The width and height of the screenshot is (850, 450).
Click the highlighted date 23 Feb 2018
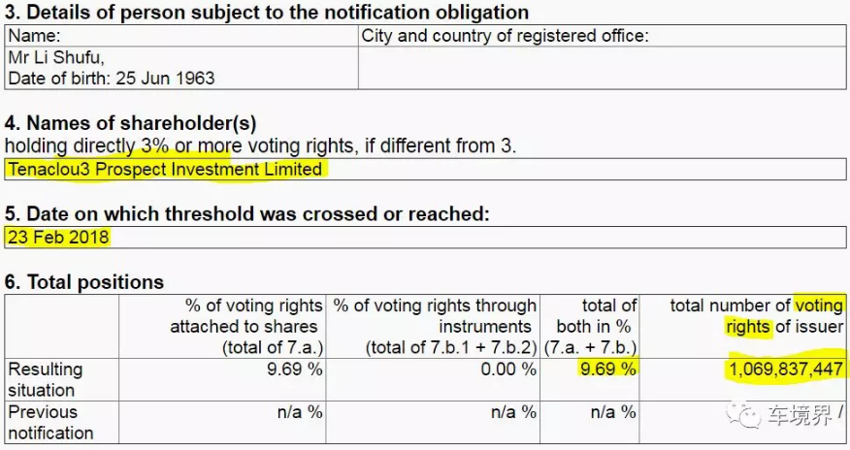[58, 237]
